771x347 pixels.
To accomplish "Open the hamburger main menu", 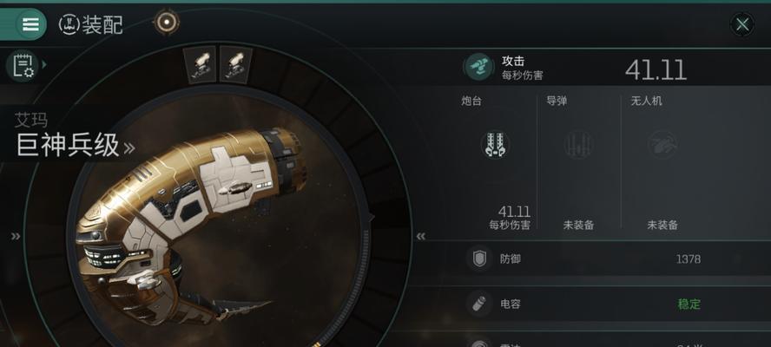I will coord(30,24).
